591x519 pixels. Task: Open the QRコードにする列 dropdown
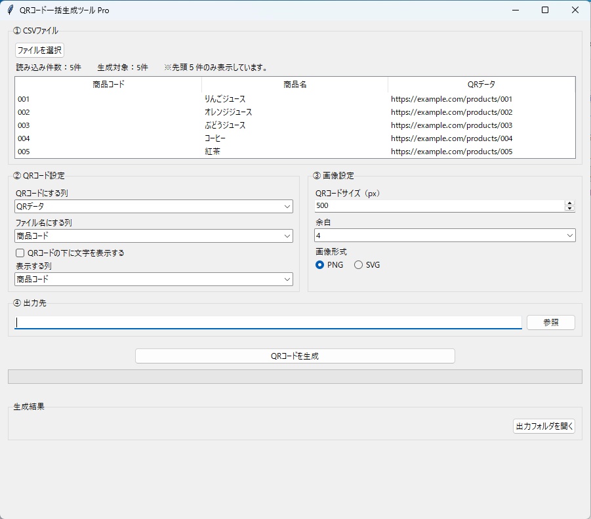[x=153, y=206]
